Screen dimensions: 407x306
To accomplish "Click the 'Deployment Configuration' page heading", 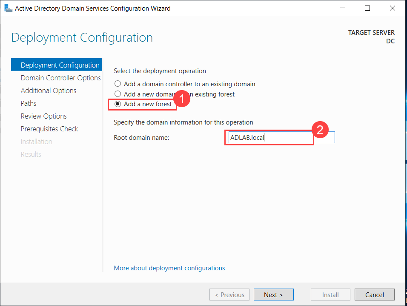I will pos(82,37).
